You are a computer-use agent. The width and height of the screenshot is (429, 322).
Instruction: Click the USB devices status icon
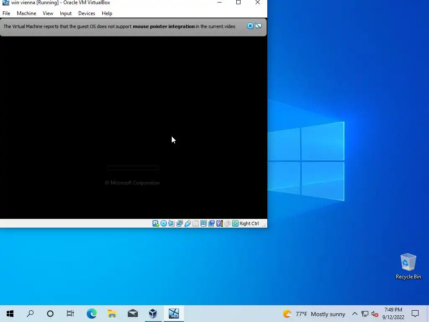pyautogui.click(x=187, y=223)
